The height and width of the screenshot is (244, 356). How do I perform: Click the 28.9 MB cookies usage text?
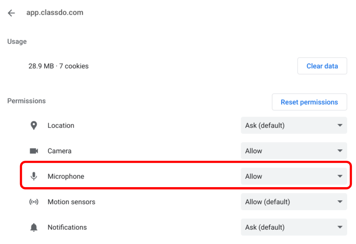coord(58,66)
